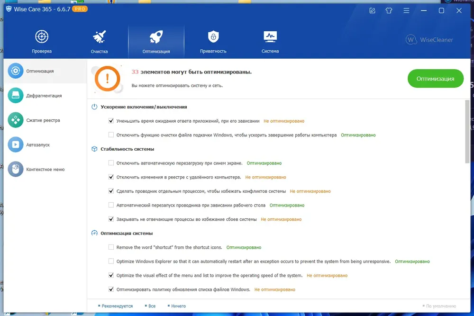The image size is (474, 316).
Task: Open the hamburger menu in title bar
Action: (406, 10)
